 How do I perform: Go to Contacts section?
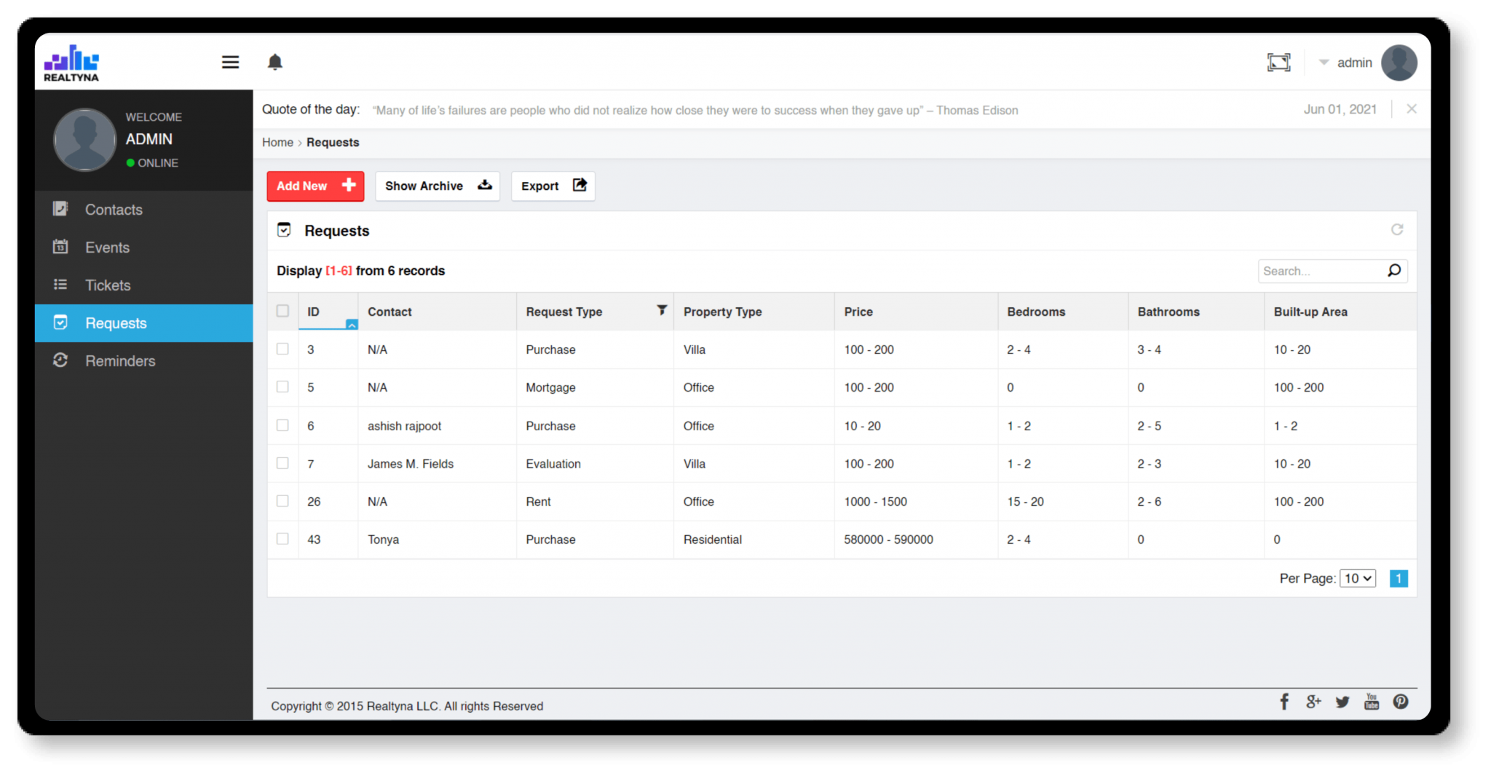pos(113,209)
